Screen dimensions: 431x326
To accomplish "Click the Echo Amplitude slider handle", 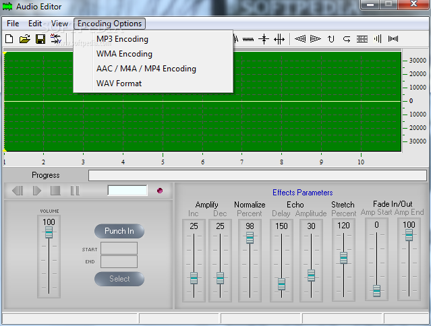I will pyautogui.click(x=311, y=275).
